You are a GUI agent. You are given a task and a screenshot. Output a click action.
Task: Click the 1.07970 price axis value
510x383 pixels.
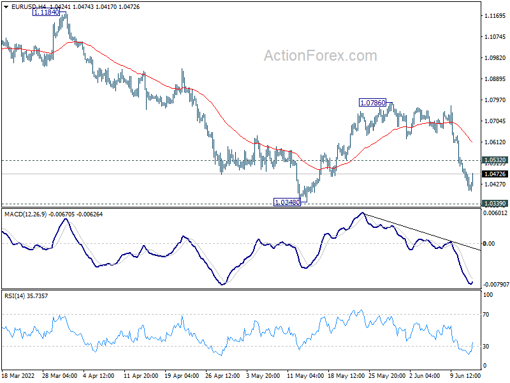pos(495,100)
